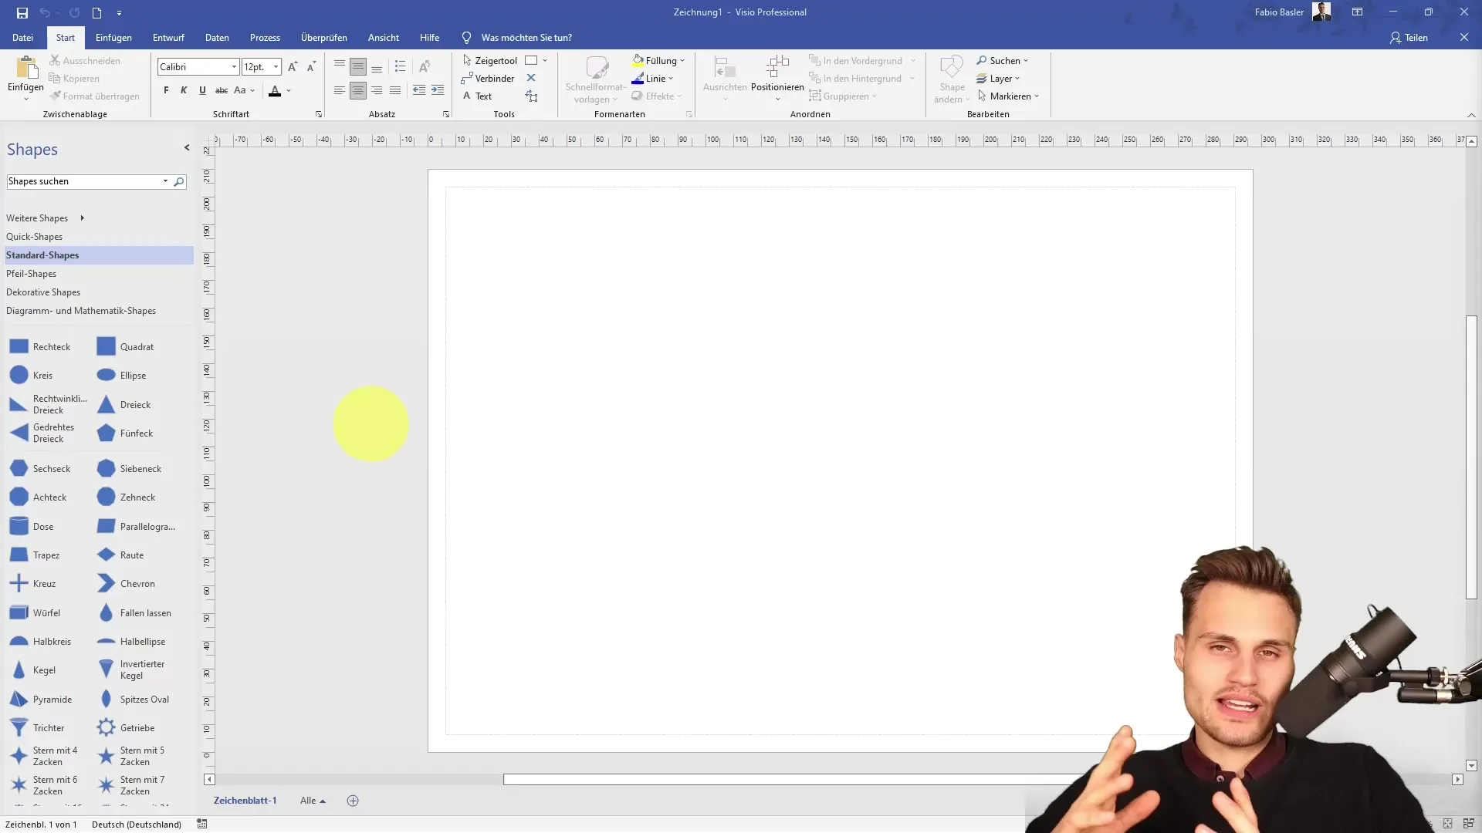The height and width of the screenshot is (833, 1482).
Task: Click Ausschneiden scissors icon
Action: [55, 60]
